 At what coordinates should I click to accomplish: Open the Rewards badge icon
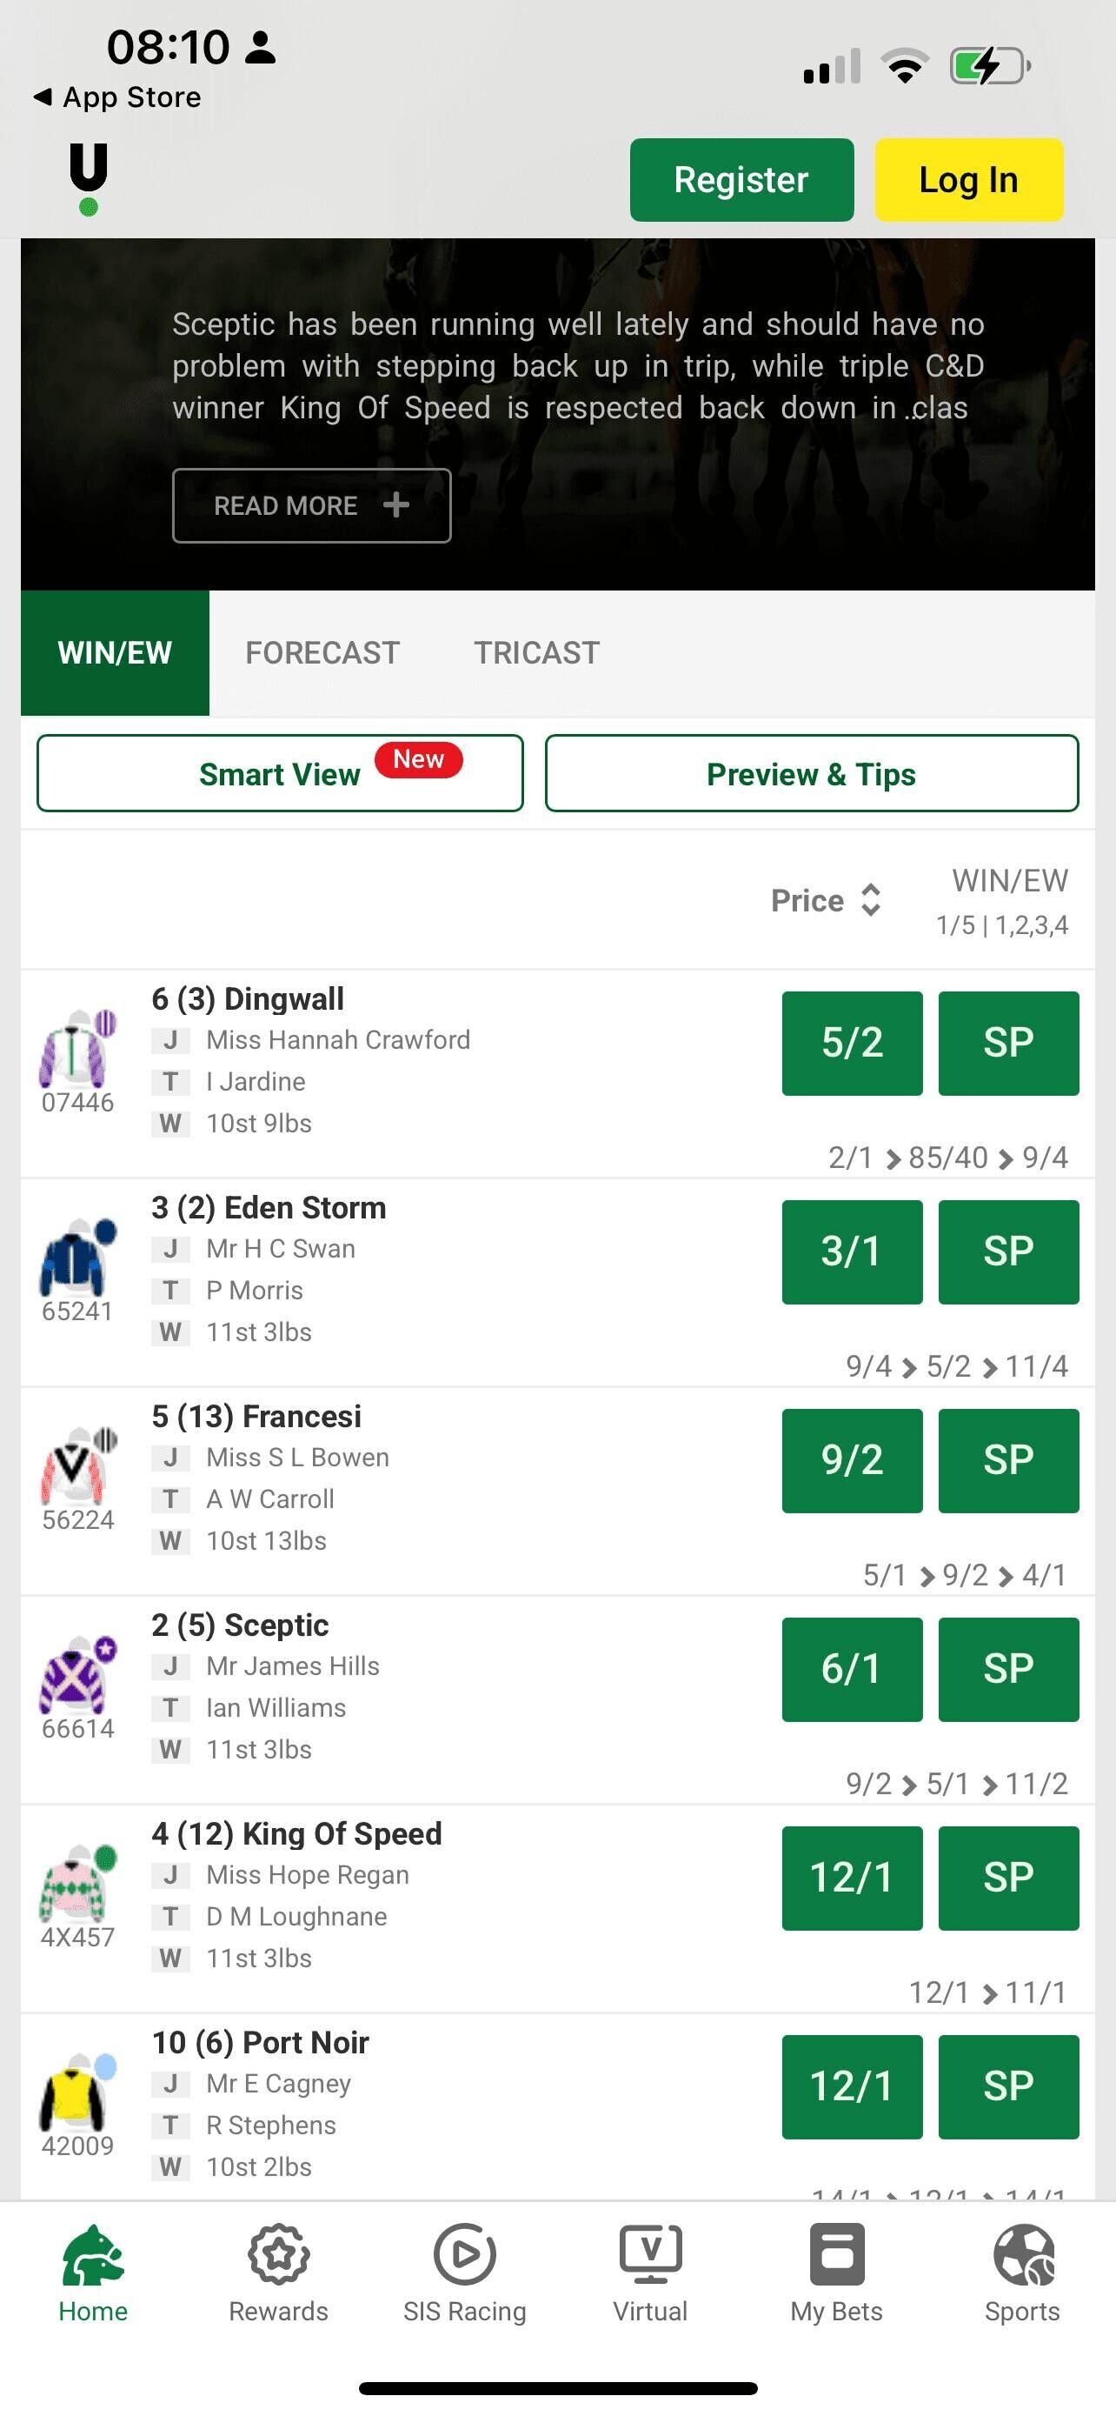[x=278, y=2255]
